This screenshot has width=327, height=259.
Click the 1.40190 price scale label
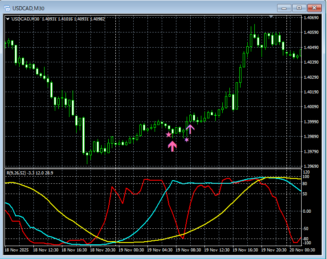[311, 92]
